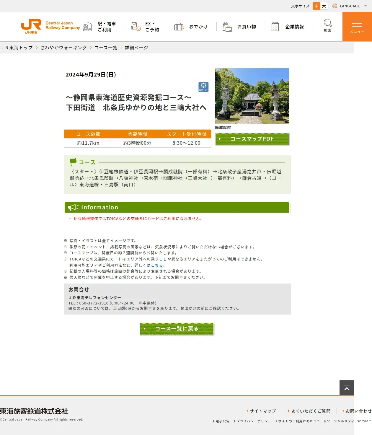Expand the LANGUAGE dropdown arrow
The image size is (372, 435).
366,6
